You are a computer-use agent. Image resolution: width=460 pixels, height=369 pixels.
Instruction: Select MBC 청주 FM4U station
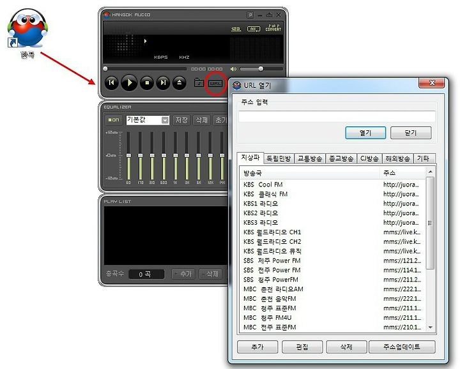pyautogui.click(x=332, y=318)
